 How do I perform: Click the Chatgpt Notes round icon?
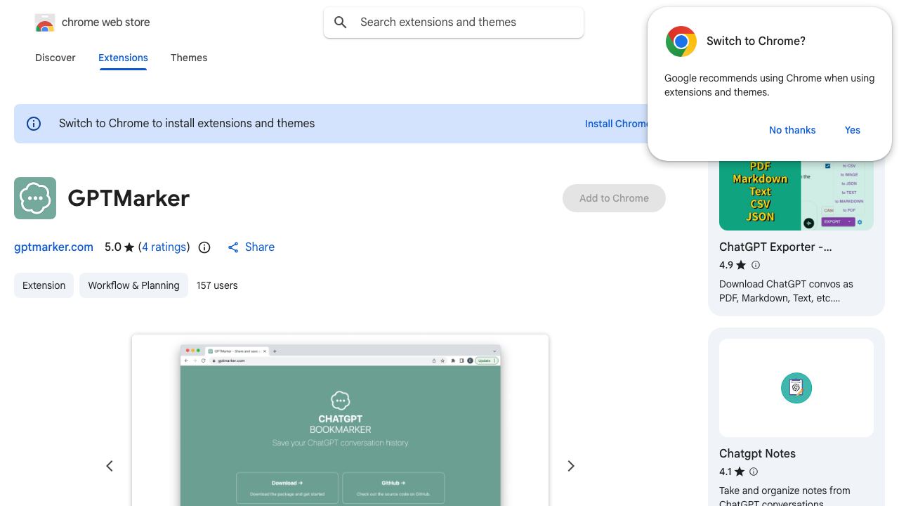click(796, 388)
